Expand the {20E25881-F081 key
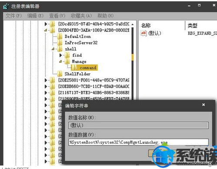 46,80
